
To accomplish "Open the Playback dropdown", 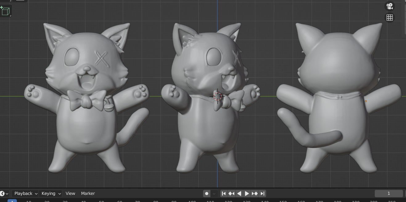I will [x=25, y=193].
